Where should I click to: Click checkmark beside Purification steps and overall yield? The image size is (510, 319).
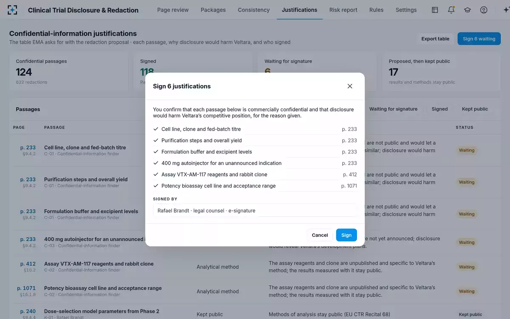156,140
